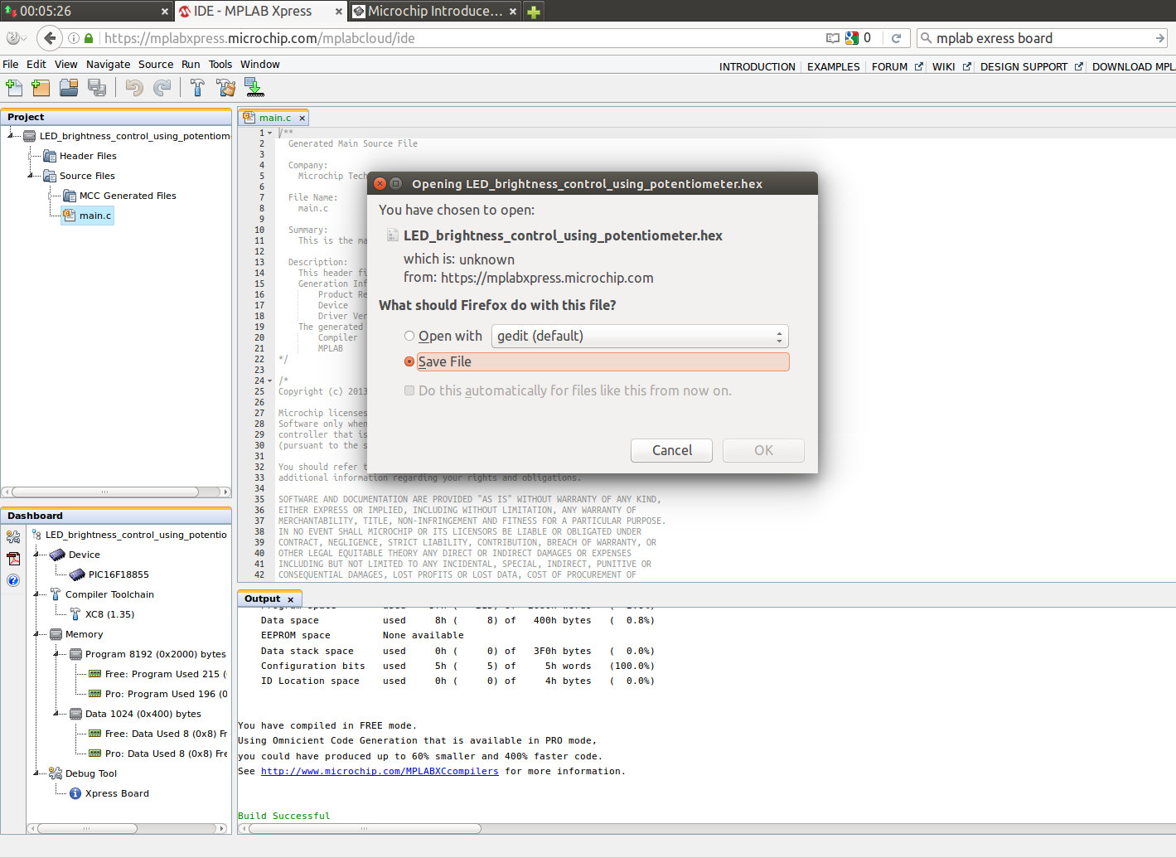Click the MCC Generated Files folder icon

coord(70,196)
